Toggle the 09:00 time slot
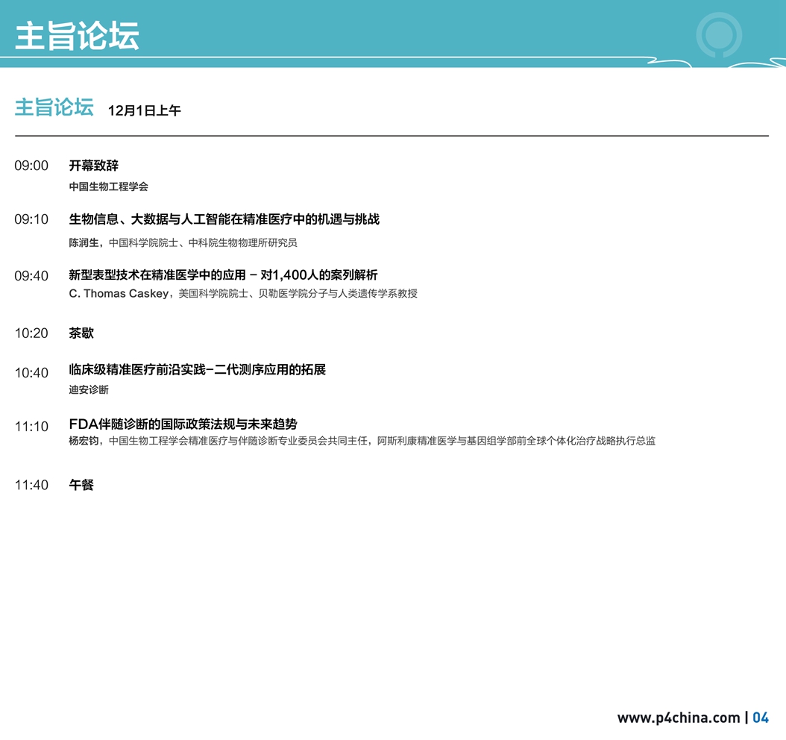The image size is (786, 740). [x=31, y=166]
